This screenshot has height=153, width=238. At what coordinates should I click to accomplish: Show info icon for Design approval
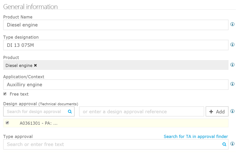232,111
